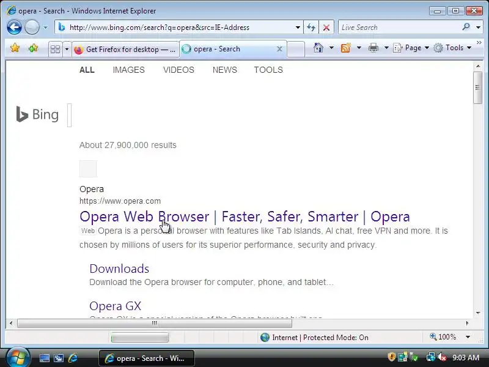This screenshot has height=367, width=489.
Task: Click the Home toolbar icon
Action: pos(318,48)
